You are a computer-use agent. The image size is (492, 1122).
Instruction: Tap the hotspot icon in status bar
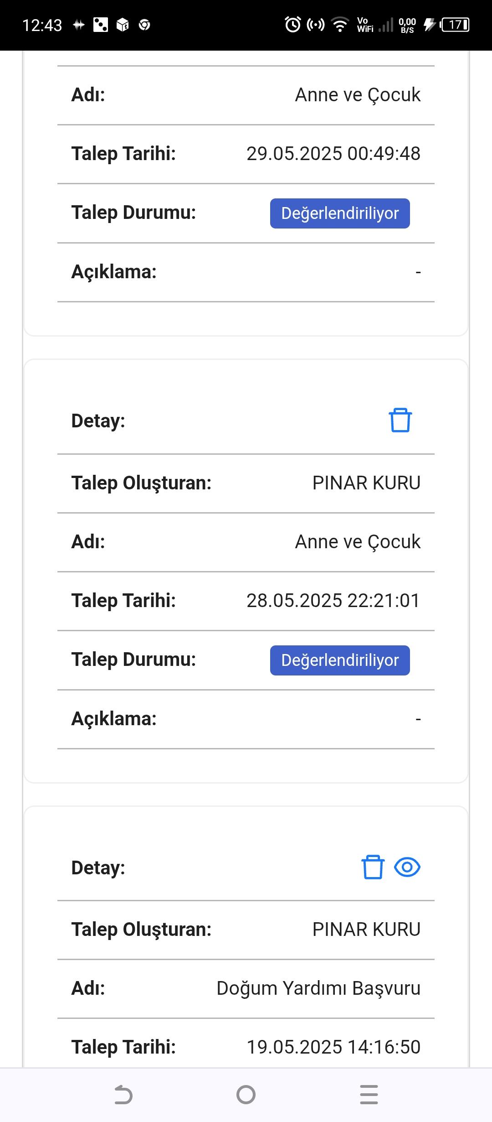tap(316, 24)
